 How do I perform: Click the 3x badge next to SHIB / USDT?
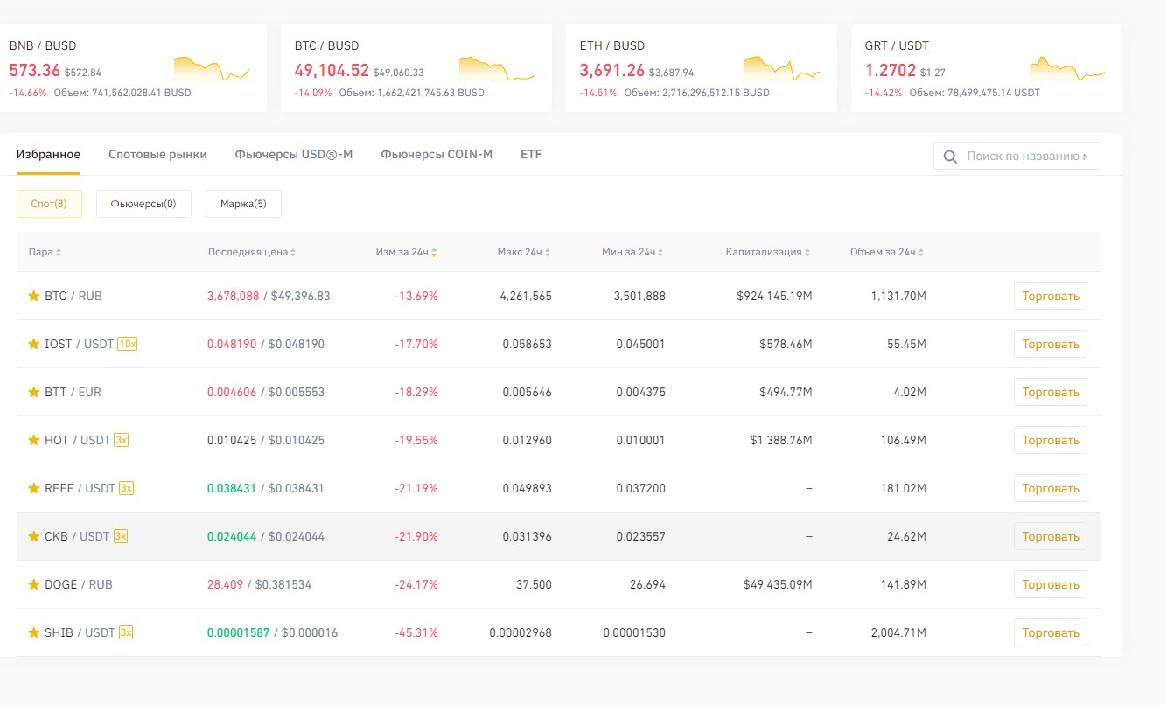[x=126, y=632]
